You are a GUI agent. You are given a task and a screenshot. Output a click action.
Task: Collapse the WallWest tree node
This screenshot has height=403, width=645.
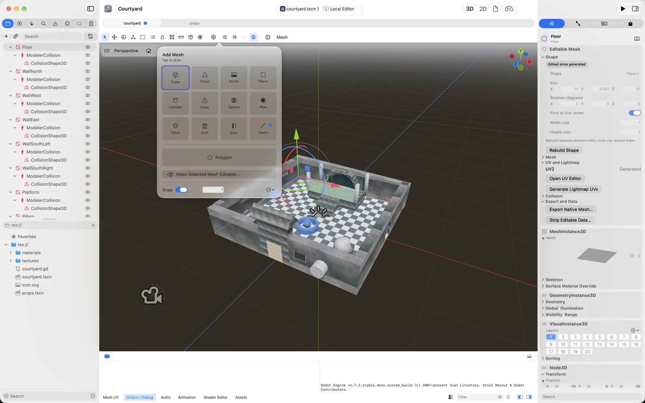click(x=10, y=96)
